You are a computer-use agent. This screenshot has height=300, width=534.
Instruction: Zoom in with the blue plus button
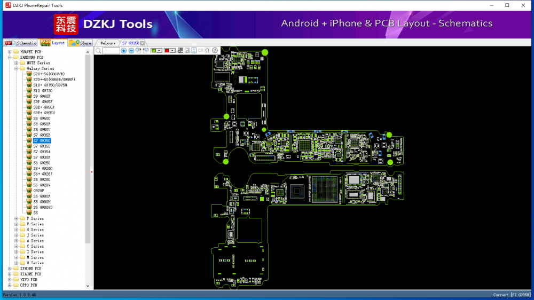(124, 51)
